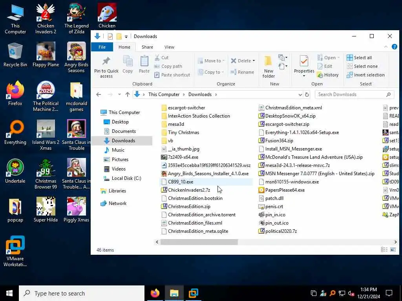Click VMware Workstation taskbar icon
This screenshot has width=402, height=301.
coord(193,293)
